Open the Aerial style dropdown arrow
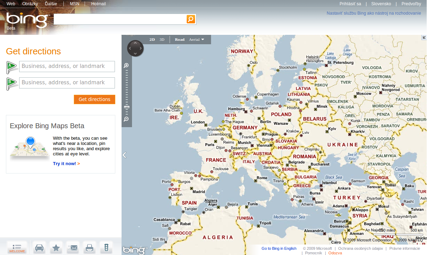The image size is (427, 255). (x=203, y=39)
